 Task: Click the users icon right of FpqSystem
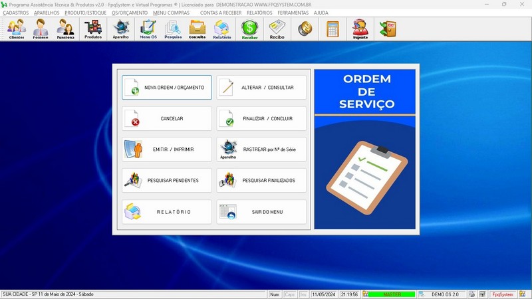tap(522, 294)
